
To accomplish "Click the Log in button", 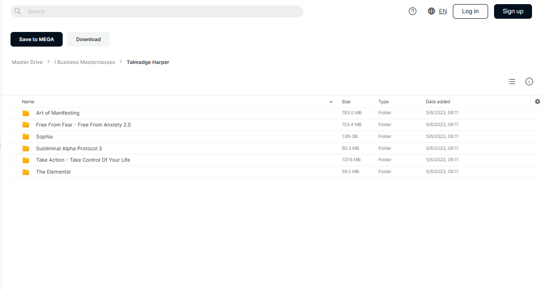I will (470, 11).
